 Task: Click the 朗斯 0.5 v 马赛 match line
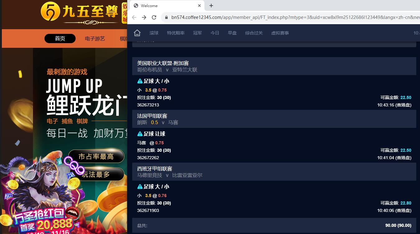(x=158, y=123)
